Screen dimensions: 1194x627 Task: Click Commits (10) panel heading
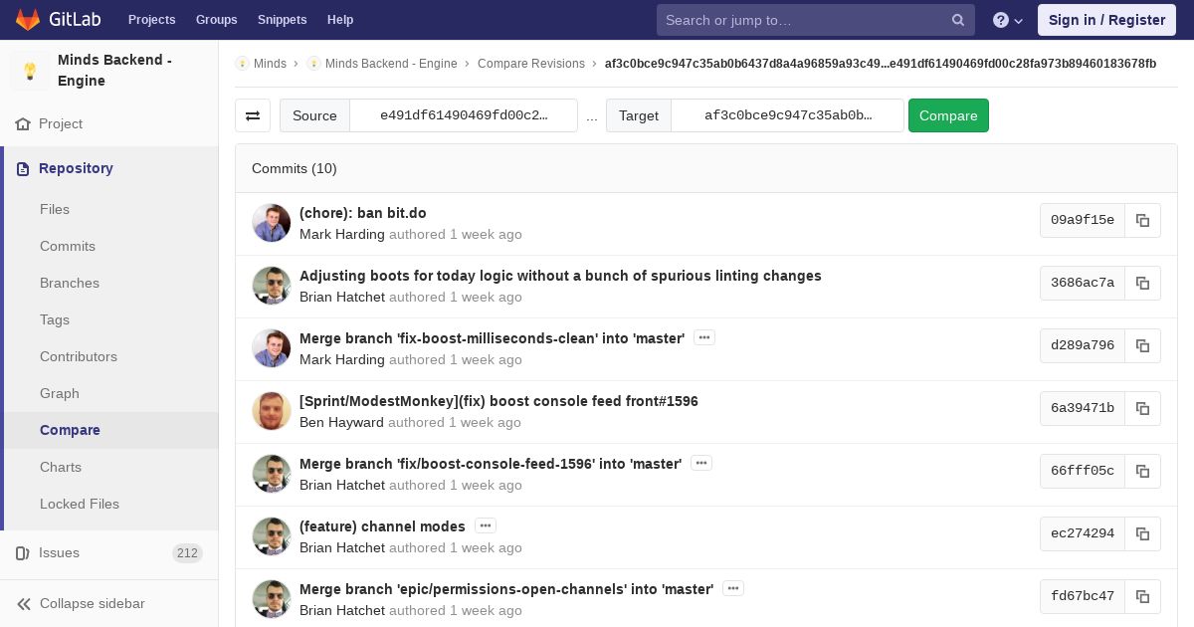tap(295, 169)
